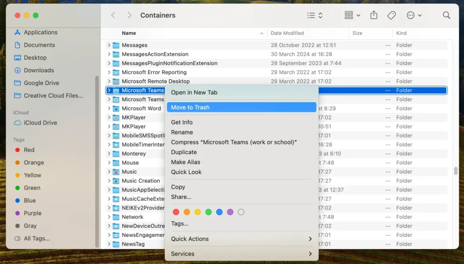The height and width of the screenshot is (264, 464).
Task: Filter by Gray tag in sidebar
Action: pos(25,226)
